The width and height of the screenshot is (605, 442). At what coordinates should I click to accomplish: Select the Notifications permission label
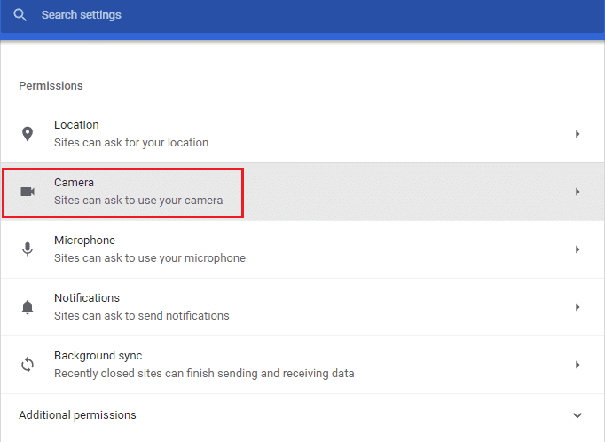click(x=87, y=298)
